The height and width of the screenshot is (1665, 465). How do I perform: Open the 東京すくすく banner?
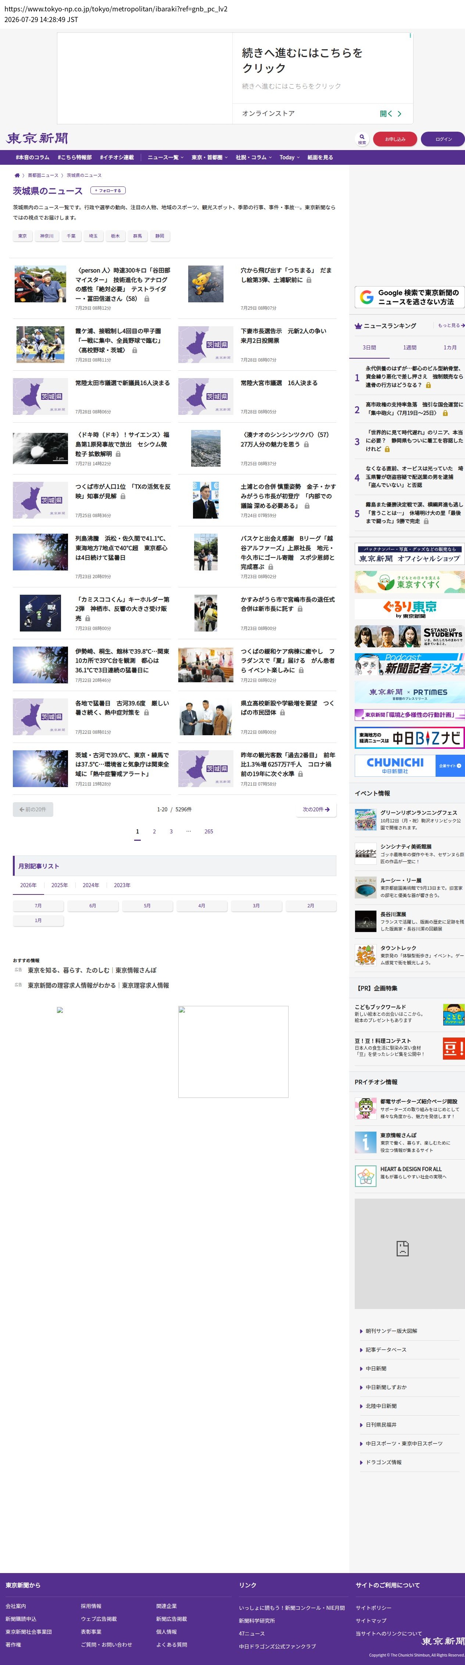coord(409,582)
